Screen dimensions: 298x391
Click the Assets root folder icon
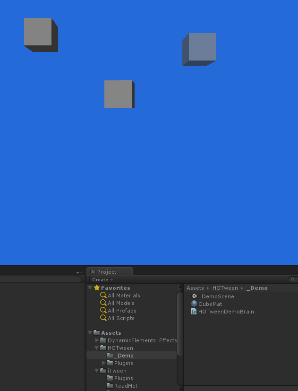97,333
